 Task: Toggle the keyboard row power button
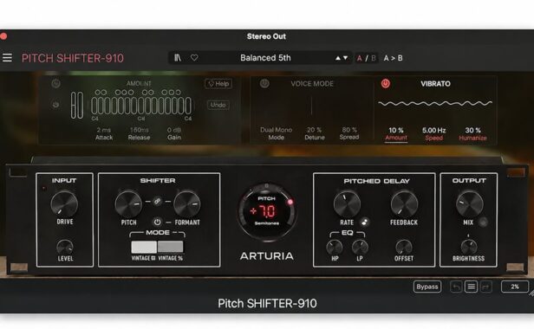pos(55,105)
